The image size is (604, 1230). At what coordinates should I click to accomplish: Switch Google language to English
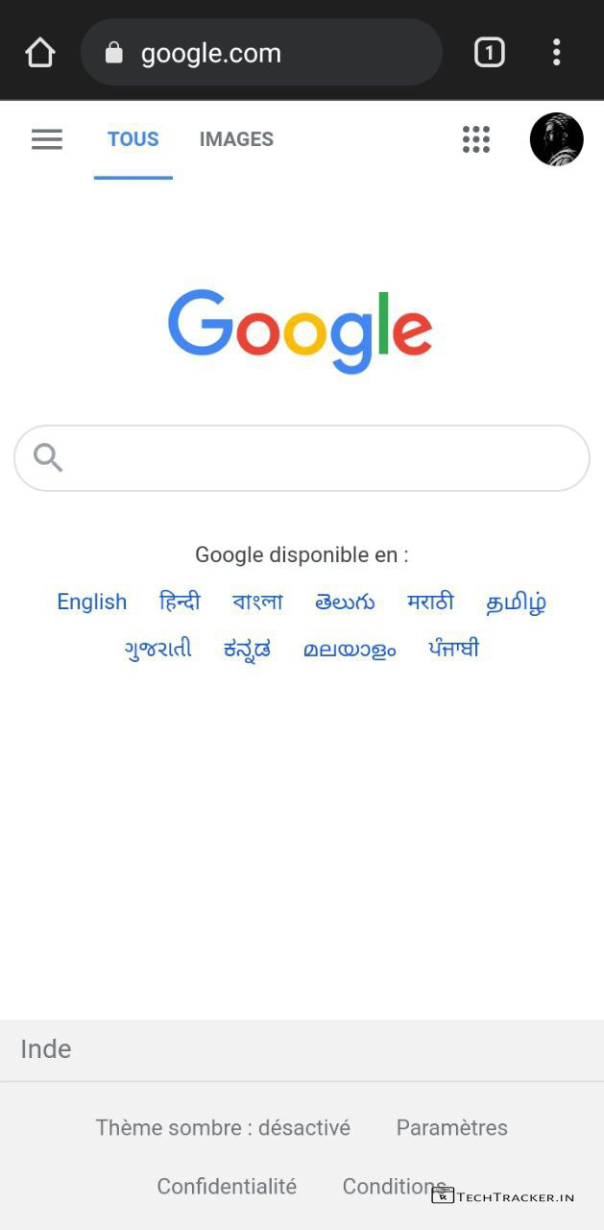pyautogui.click(x=92, y=602)
